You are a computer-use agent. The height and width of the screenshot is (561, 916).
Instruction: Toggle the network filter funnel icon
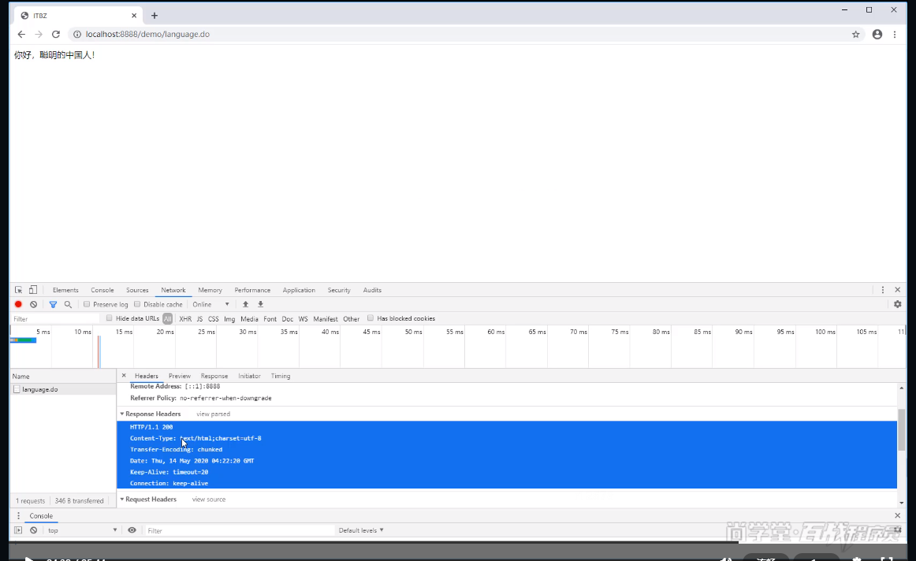point(53,304)
